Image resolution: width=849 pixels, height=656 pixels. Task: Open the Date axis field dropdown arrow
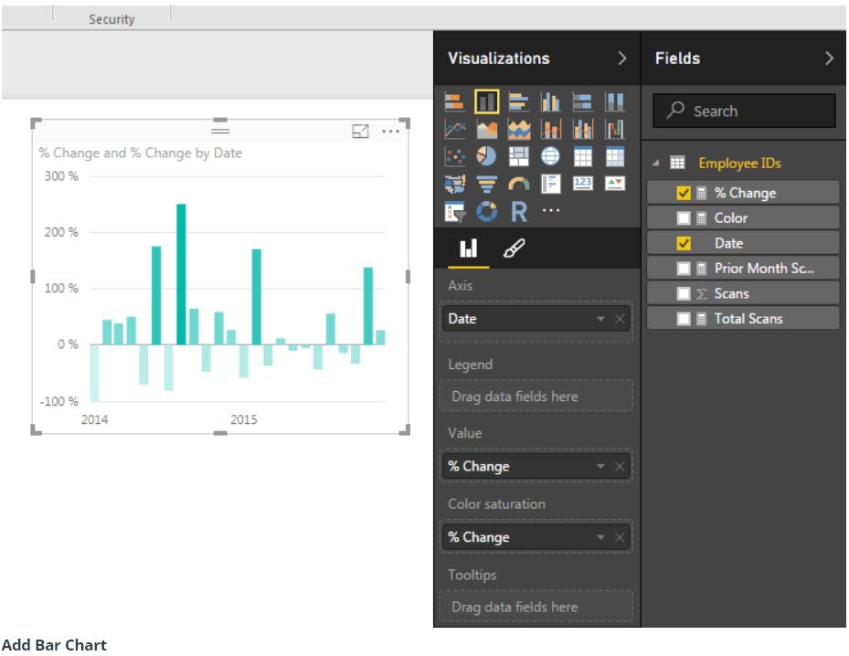(x=600, y=319)
